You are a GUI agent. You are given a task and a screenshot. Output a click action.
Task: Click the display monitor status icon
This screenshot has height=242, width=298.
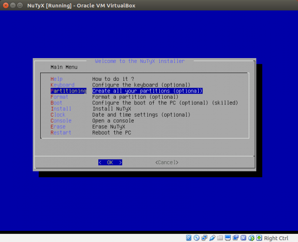(228, 238)
